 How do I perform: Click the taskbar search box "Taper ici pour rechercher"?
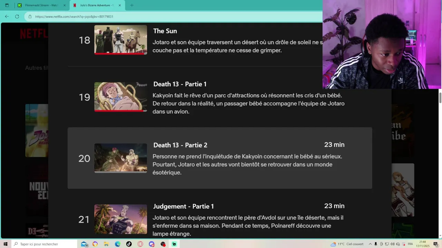tap(45, 244)
